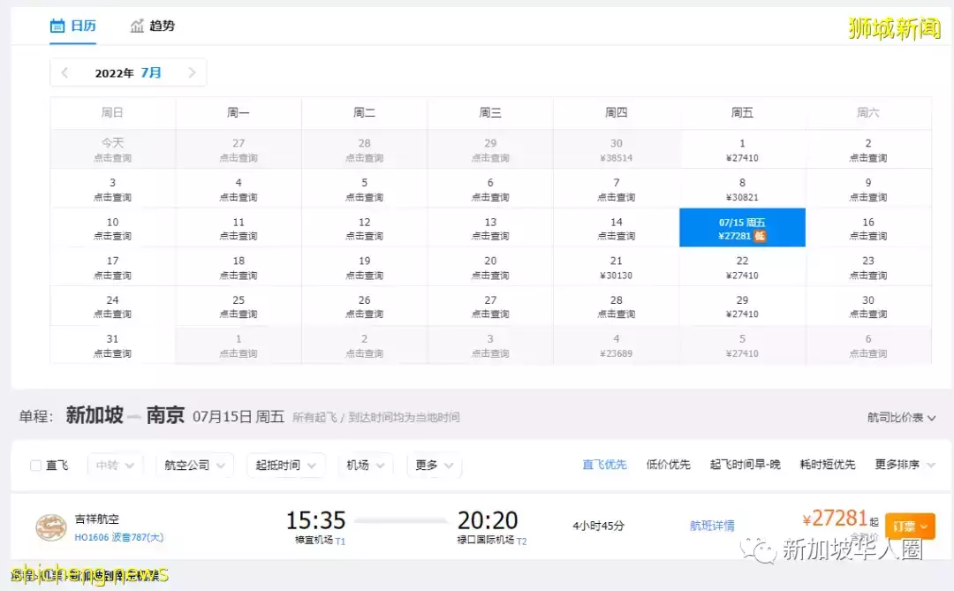Click the previous month arrow
The image size is (954, 591).
point(64,72)
